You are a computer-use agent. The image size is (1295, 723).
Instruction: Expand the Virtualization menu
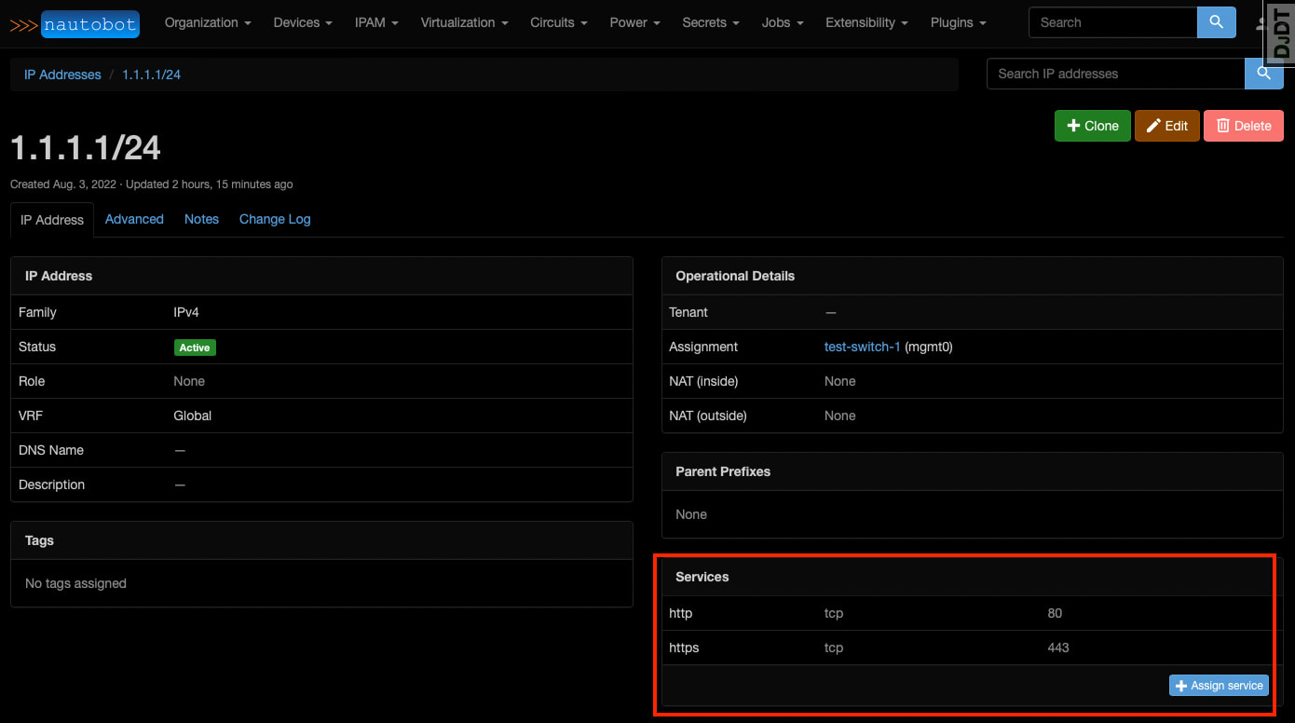464,22
